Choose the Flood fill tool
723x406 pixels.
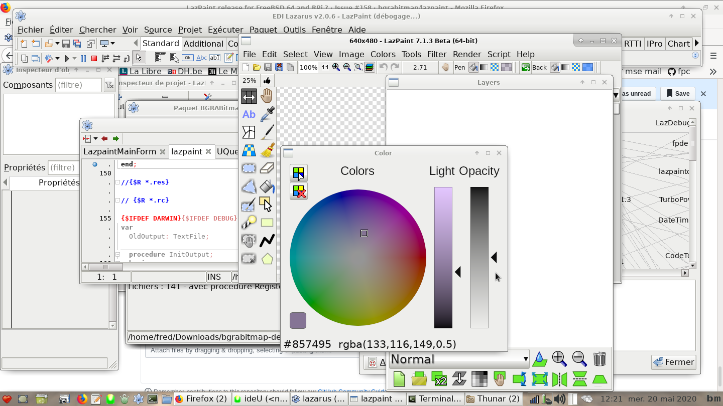tap(268, 187)
